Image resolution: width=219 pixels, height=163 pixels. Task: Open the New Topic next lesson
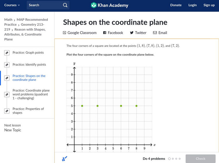click(13, 130)
